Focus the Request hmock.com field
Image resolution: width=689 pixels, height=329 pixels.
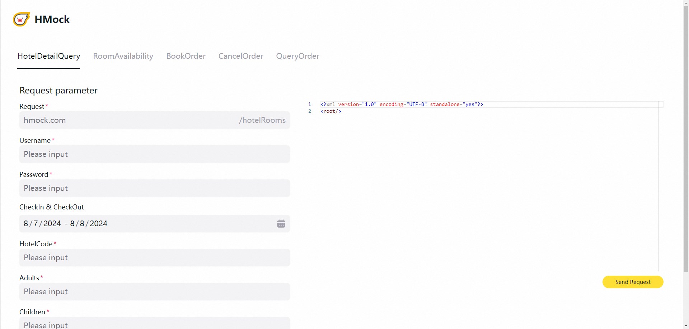click(126, 120)
